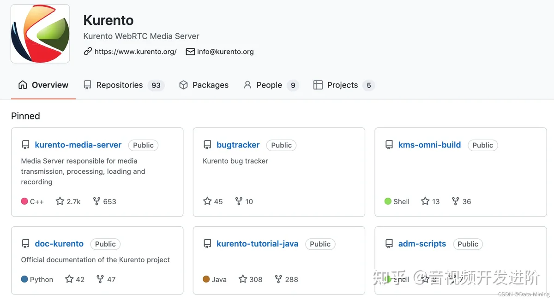Click the green Shell dot on kms-omni-build
This screenshot has width=554, height=300.
tap(388, 201)
